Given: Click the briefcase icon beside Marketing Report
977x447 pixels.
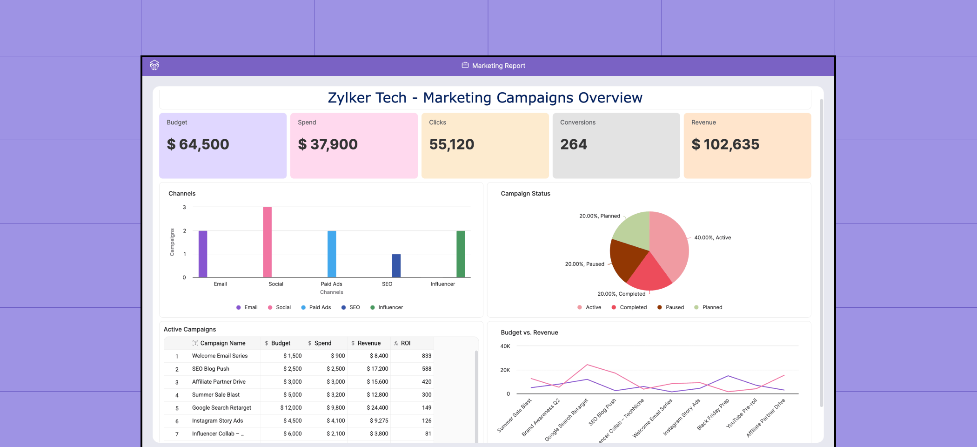Looking at the screenshot, I should pos(465,65).
